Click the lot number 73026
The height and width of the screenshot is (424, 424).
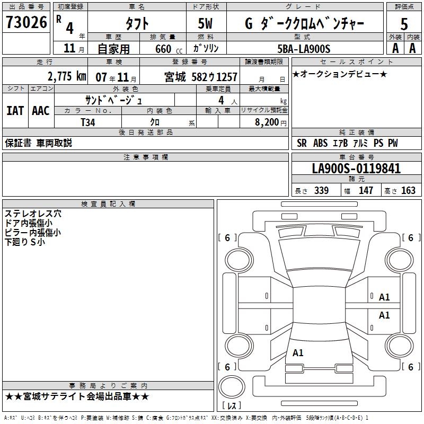tap(26, 22)
